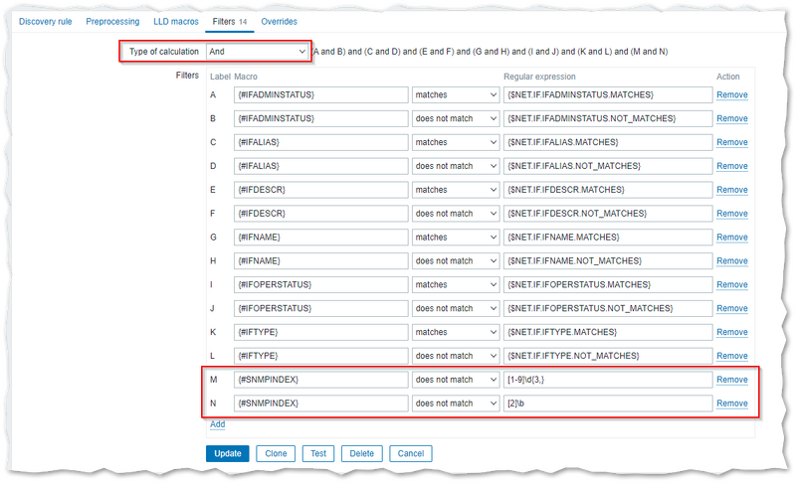Click the Add filter link
The height and width of the screenshot is (483, 796).
tap(217, 424)
